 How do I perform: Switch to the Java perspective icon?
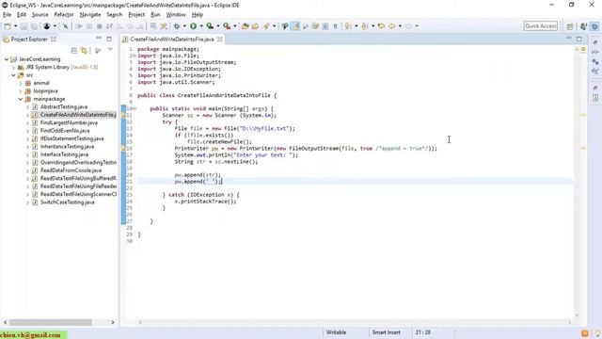click(583, 26)
